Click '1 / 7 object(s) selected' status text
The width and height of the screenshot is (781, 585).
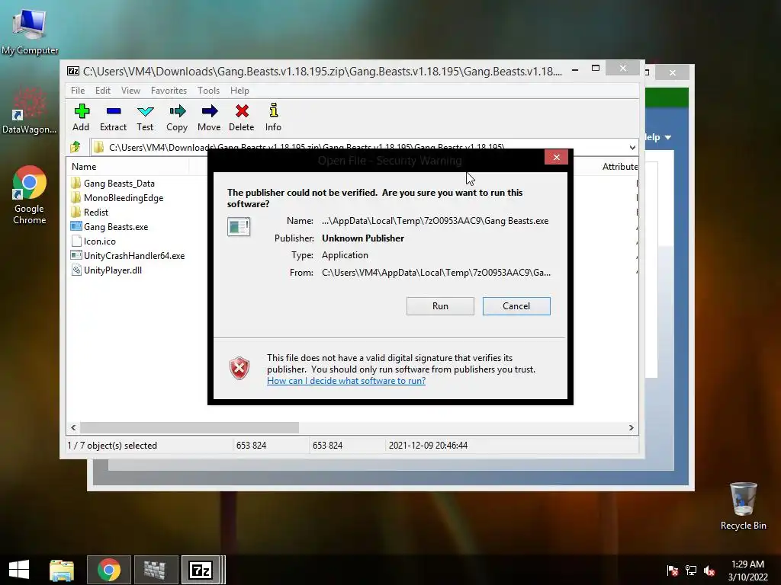pos(112,445)
